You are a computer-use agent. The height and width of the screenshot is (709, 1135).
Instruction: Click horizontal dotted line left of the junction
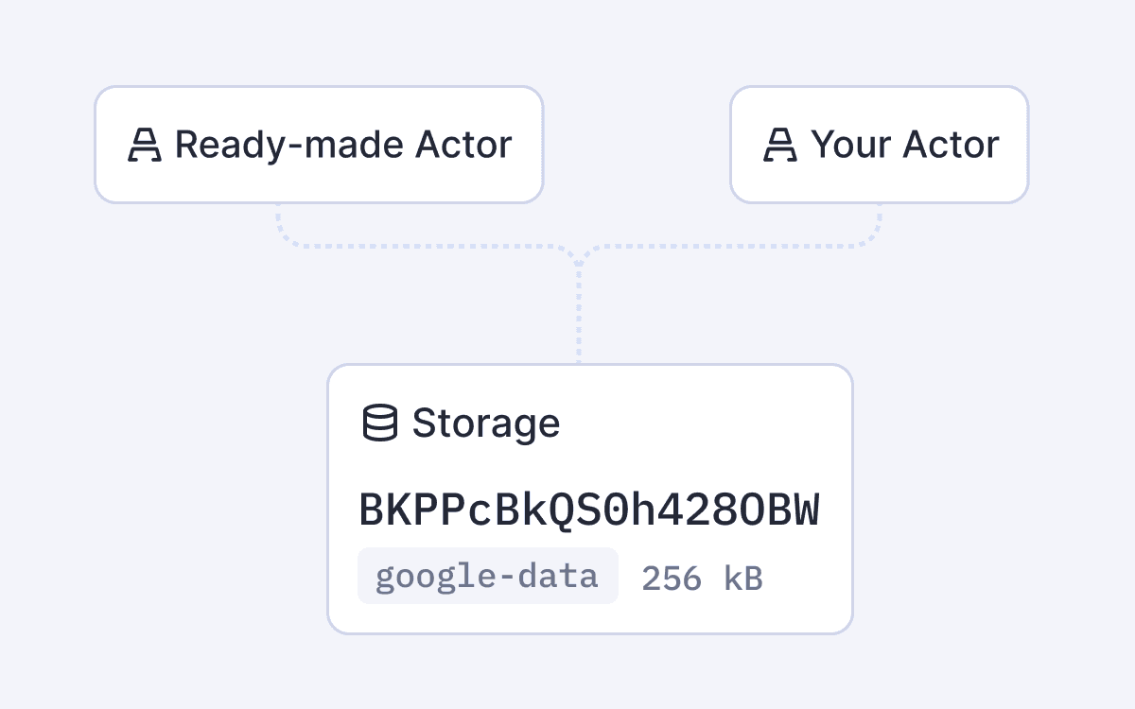426,247
